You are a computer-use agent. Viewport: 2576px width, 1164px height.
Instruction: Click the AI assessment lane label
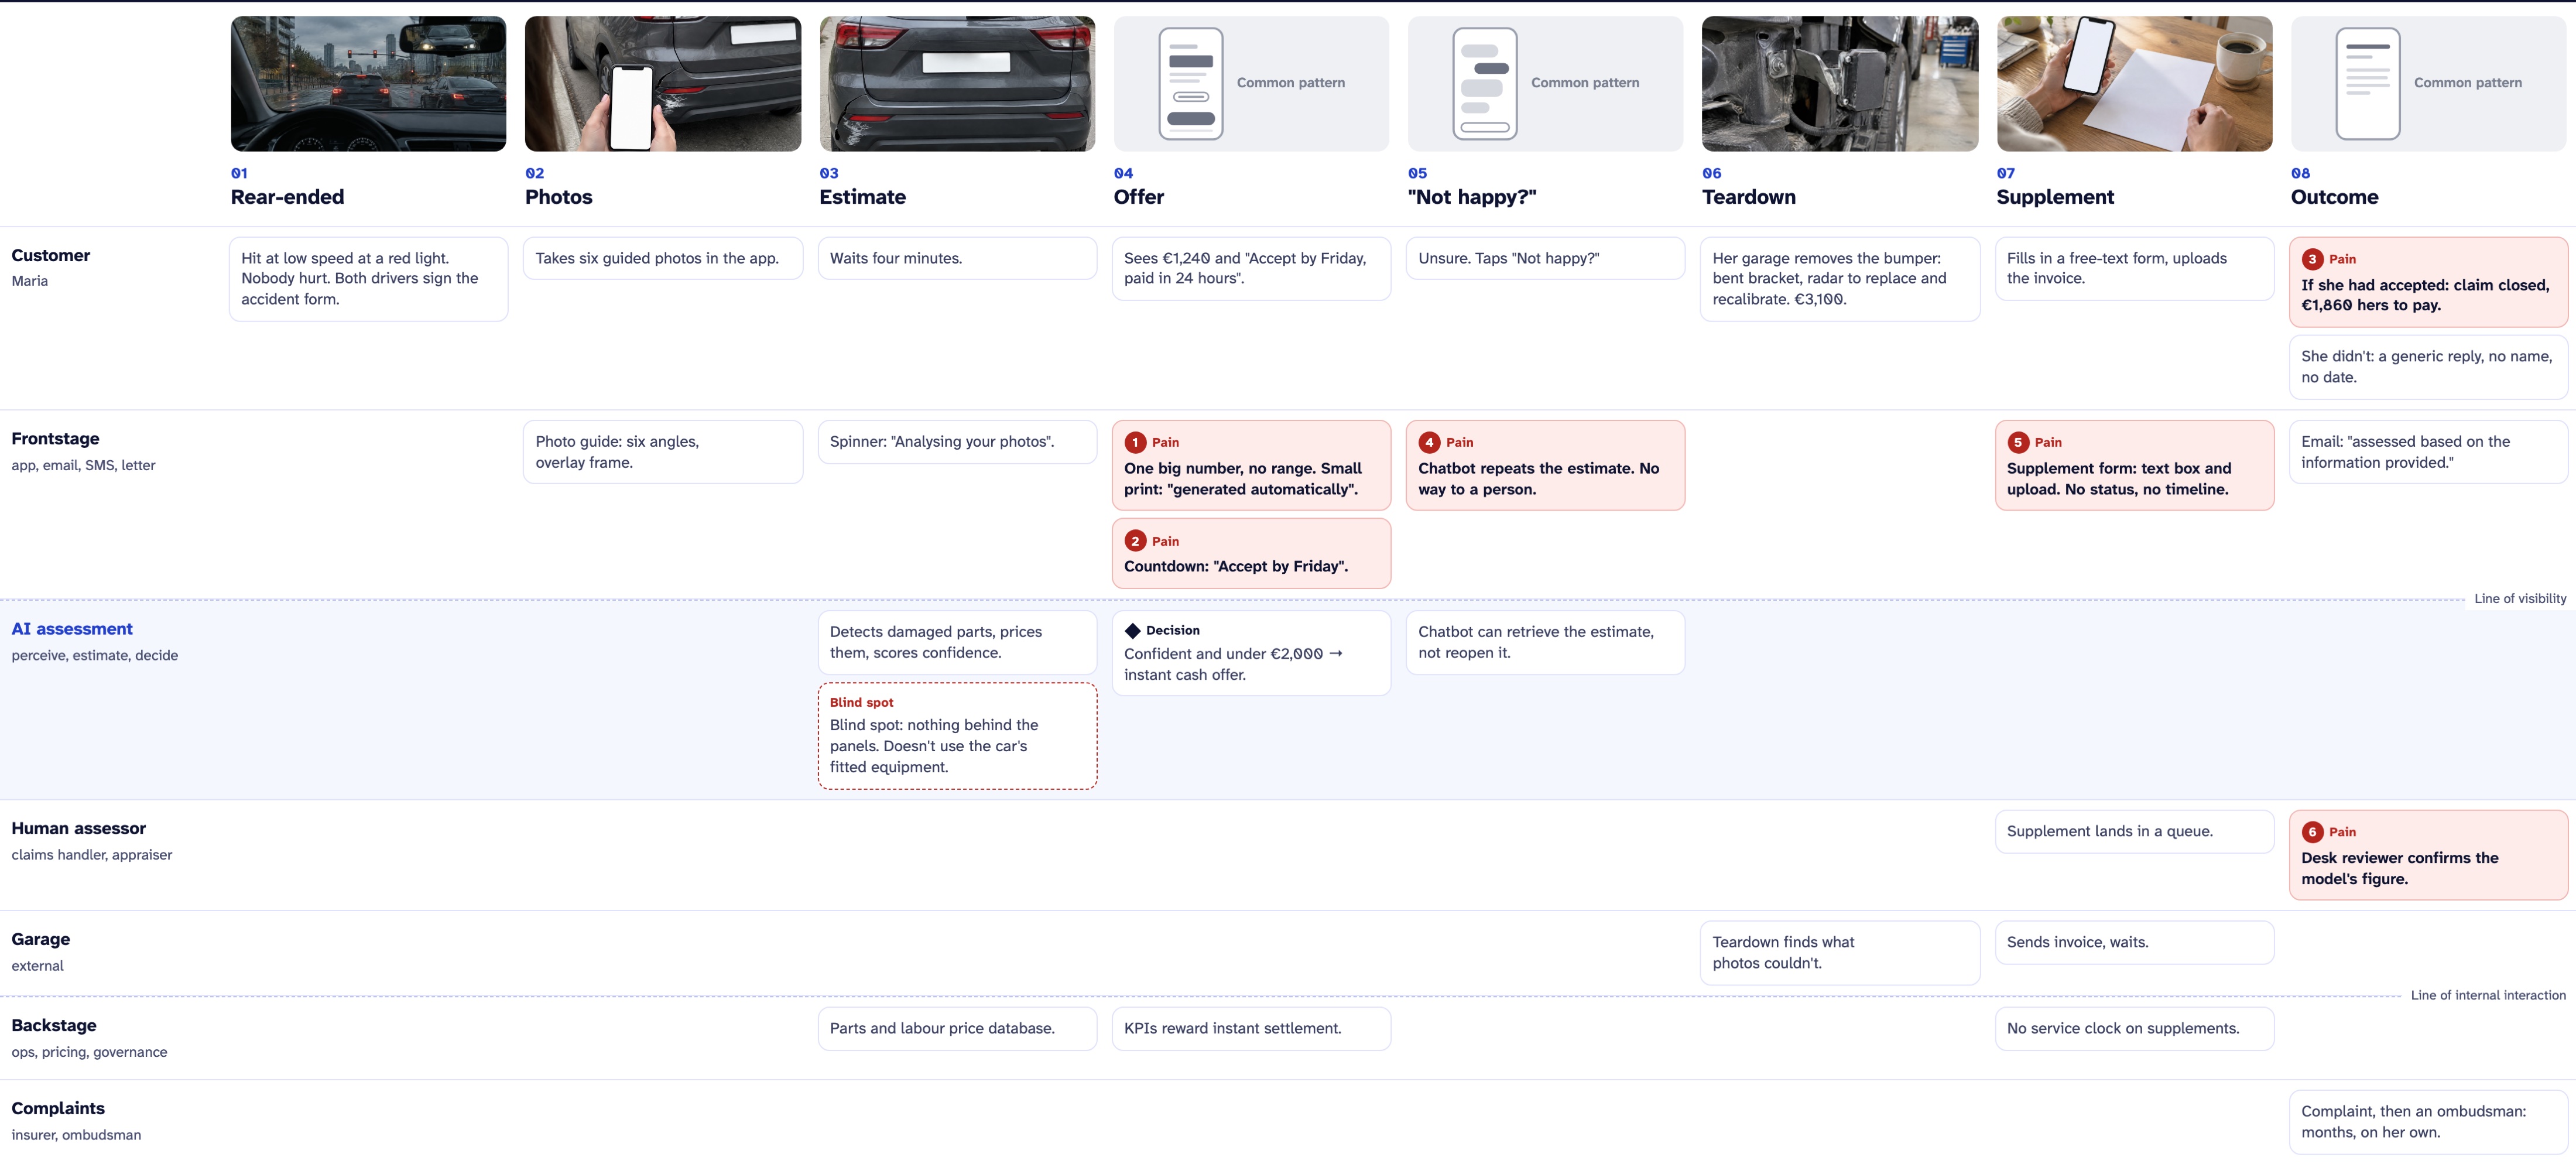coord(72,629)
